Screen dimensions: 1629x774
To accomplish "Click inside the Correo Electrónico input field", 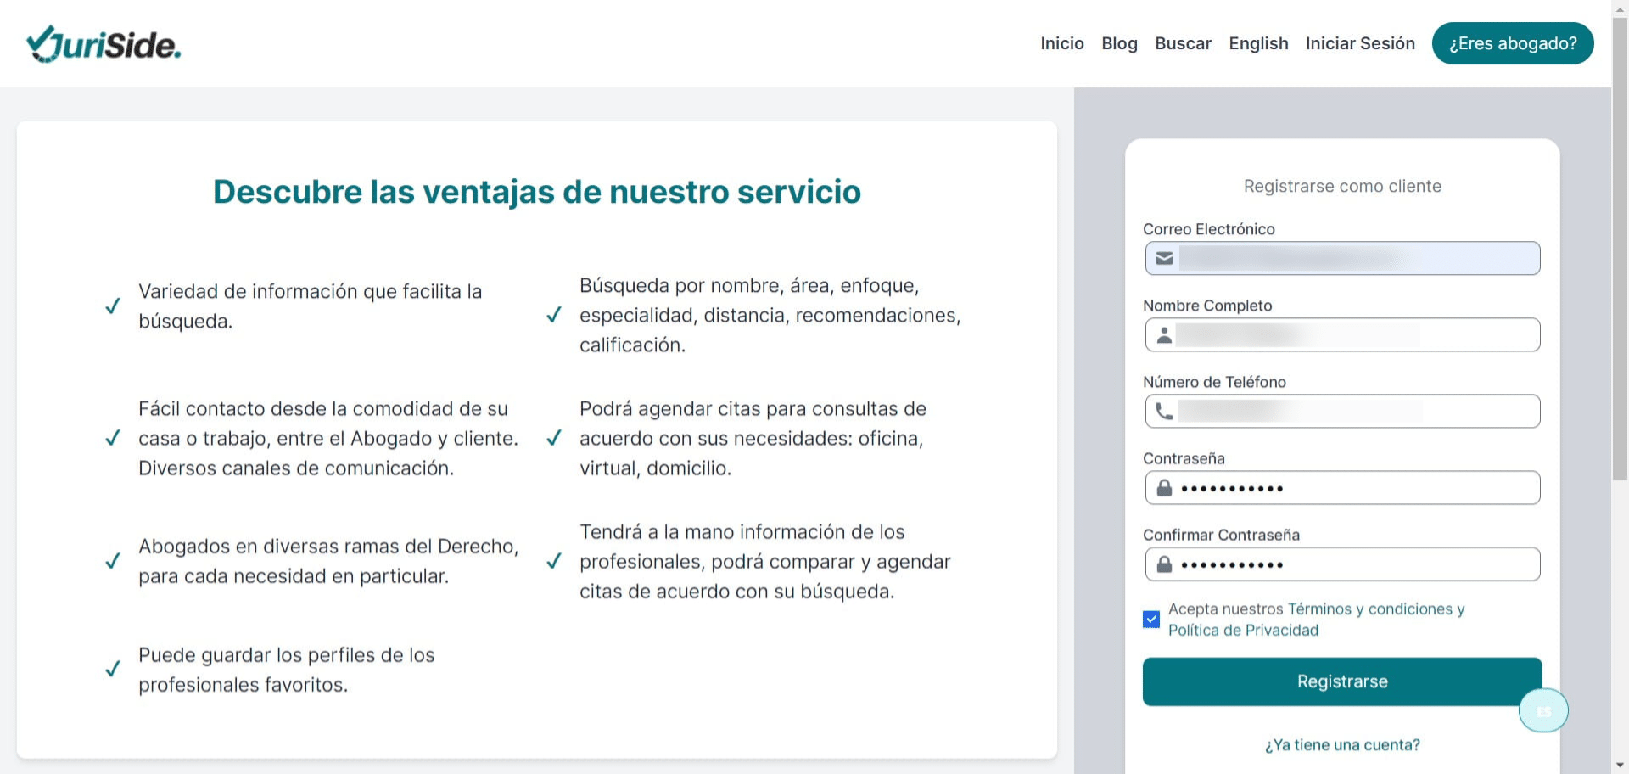I will 1341,258.
